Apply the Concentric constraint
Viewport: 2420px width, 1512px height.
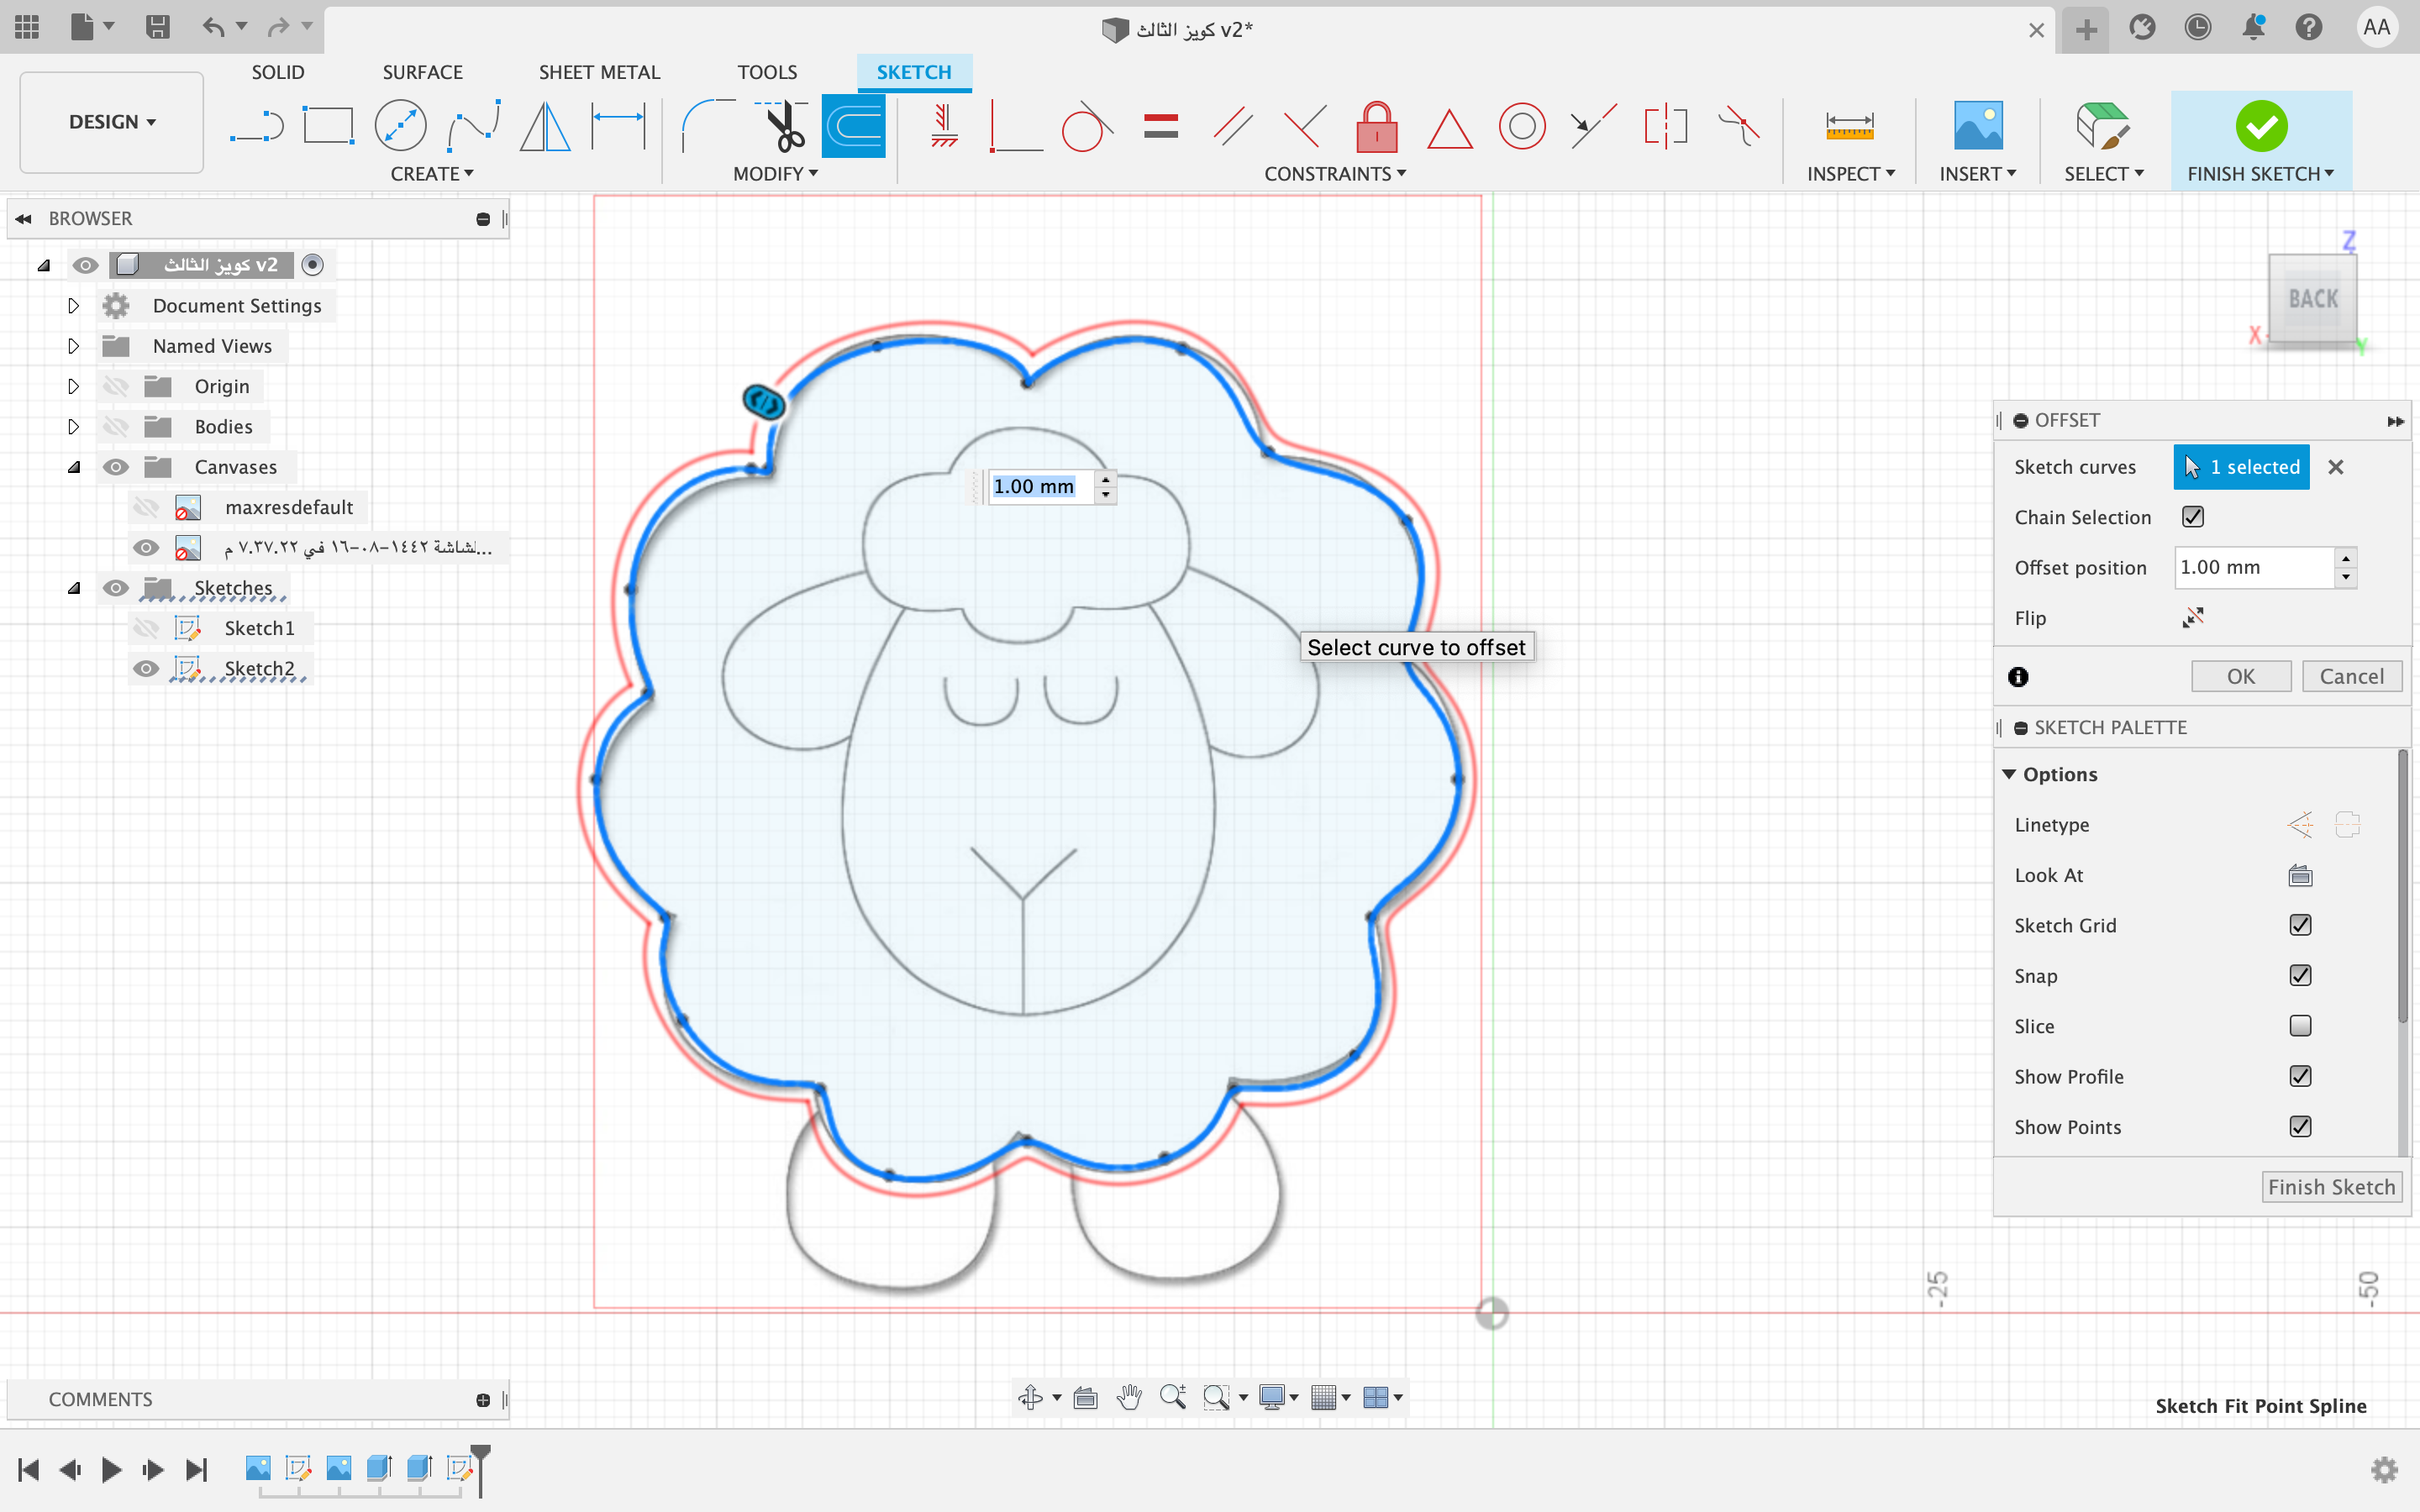1521,127
